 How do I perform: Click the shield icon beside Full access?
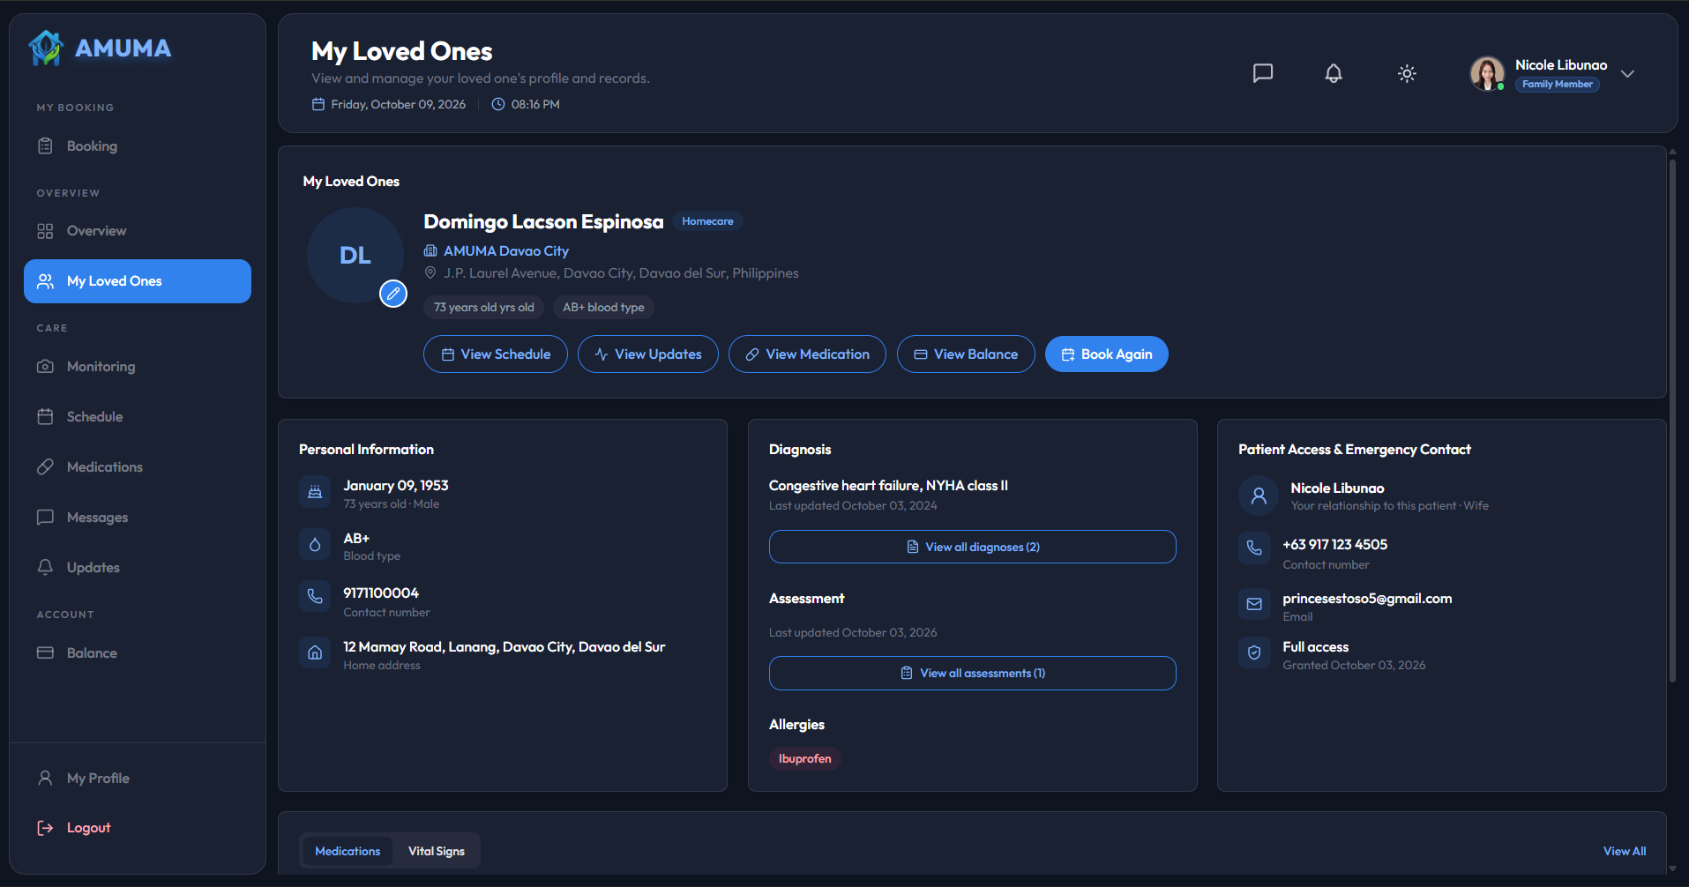[1254, 652]
